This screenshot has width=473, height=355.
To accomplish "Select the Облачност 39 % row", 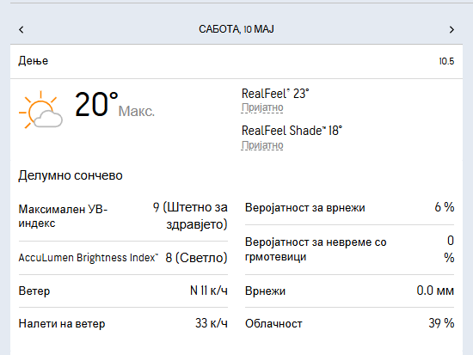I will click(x=350, y=324).
